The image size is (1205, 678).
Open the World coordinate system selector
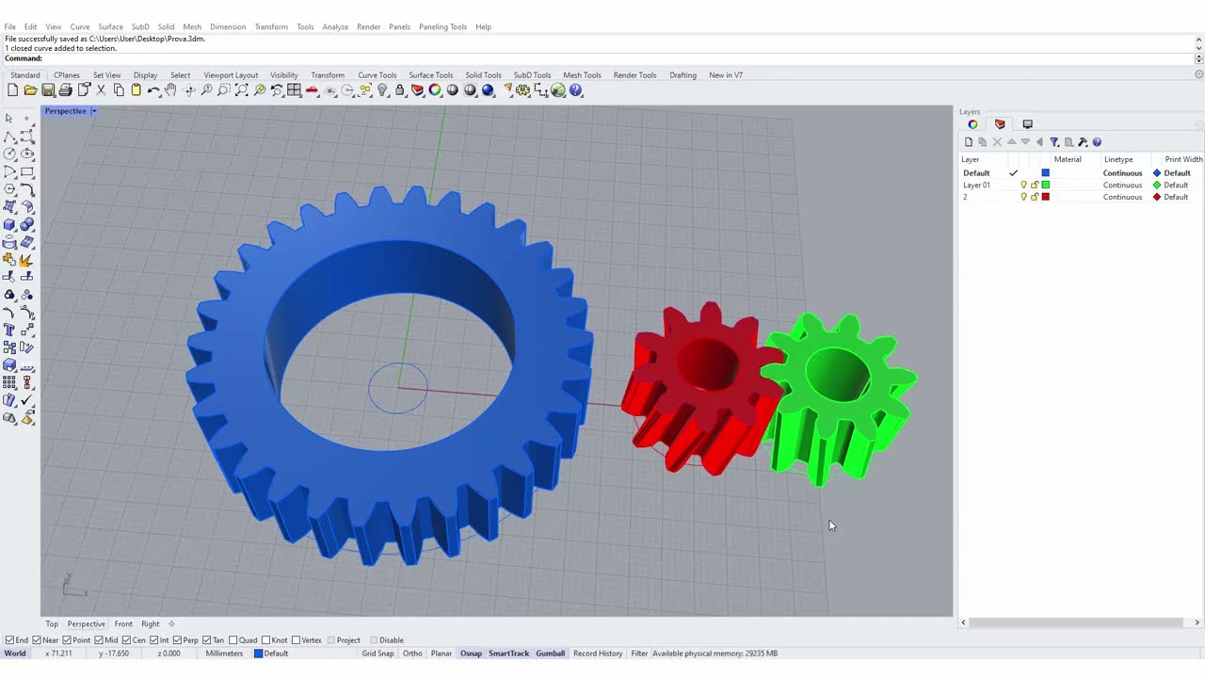(15, 654)
